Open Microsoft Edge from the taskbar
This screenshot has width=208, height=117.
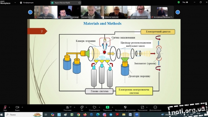98,115
